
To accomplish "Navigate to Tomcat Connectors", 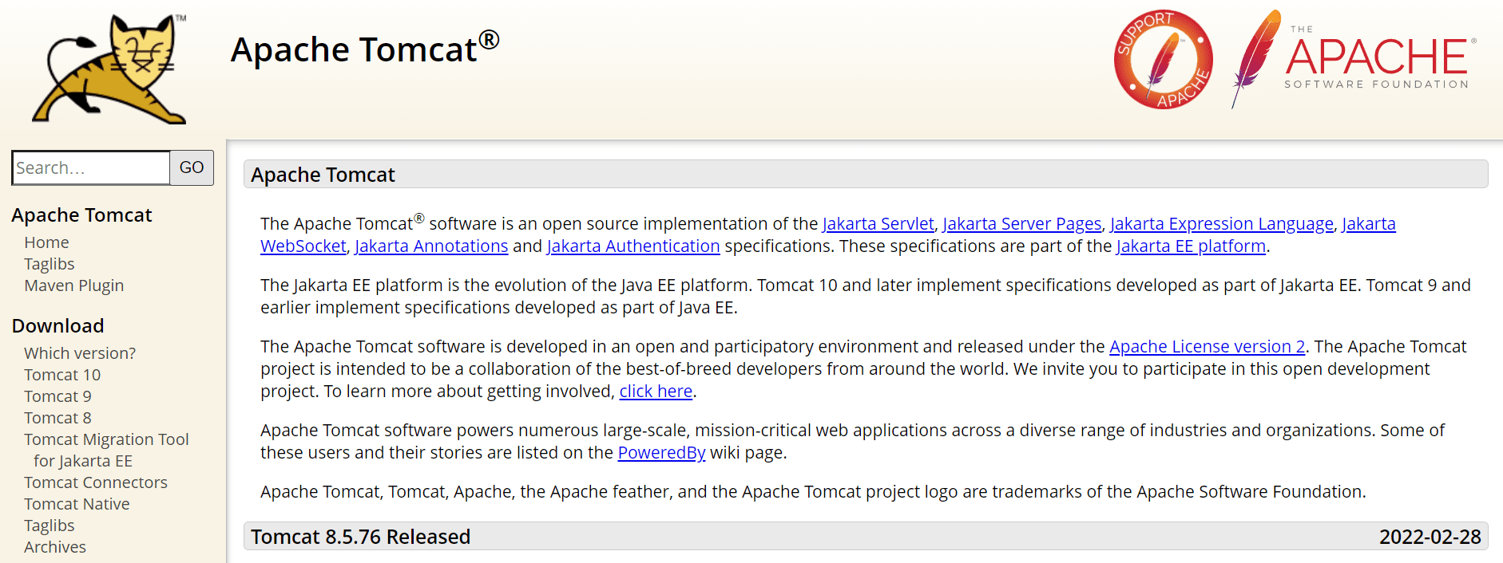I will click(x=96, y=482).
